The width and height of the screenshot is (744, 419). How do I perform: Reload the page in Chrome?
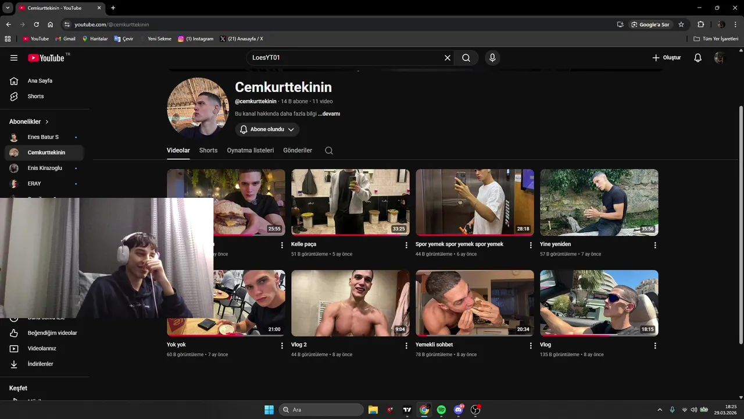[36, 24]
